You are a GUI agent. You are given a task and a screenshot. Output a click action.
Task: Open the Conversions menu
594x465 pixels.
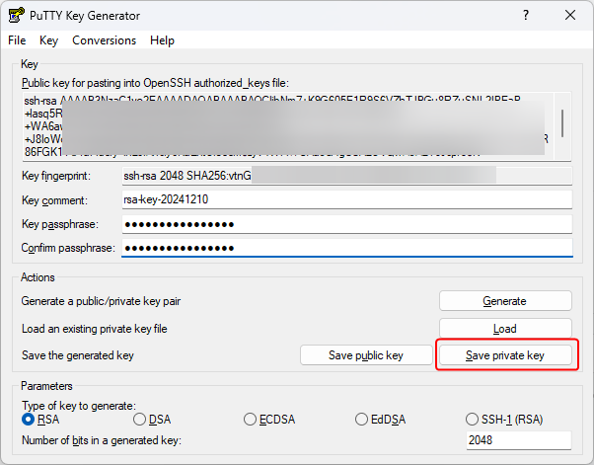tap(105, 40)
